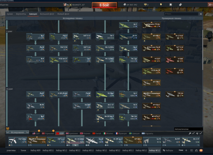Select the Ил-4 bomber card
Image resolution: width=213 pixels, height=155 pixels.
pos(128,48)
